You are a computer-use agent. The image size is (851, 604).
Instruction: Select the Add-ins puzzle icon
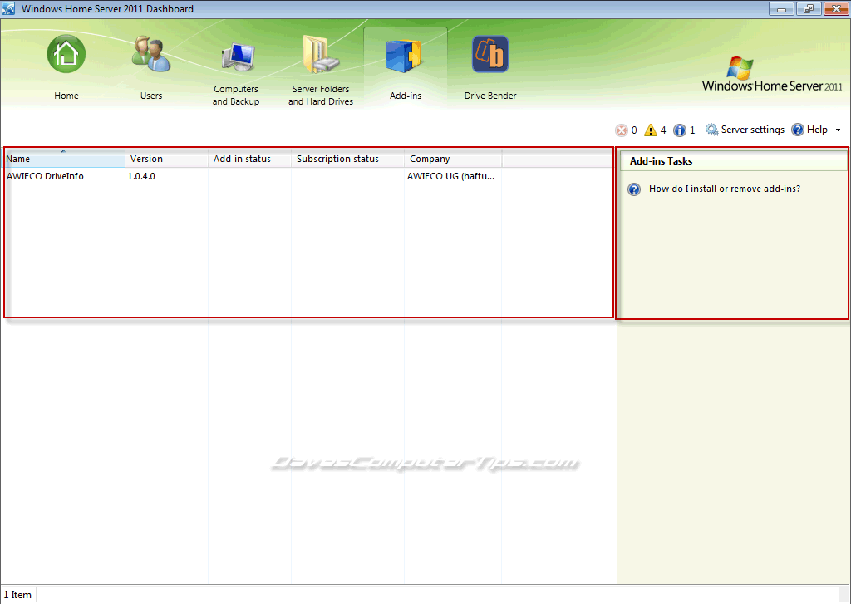coord(405,56)
